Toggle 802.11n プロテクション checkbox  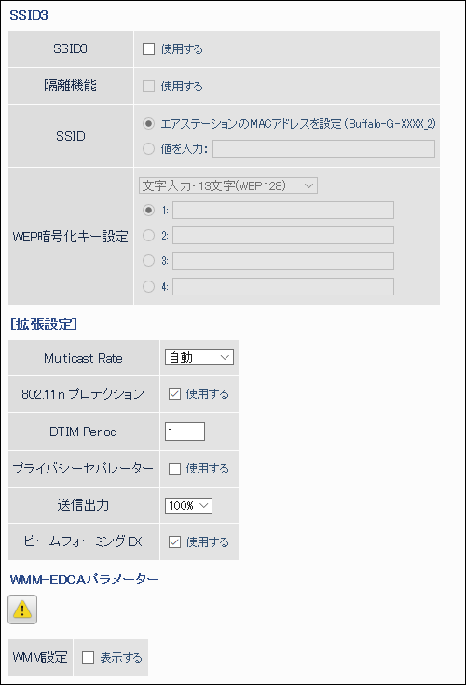click(x=174, y=394)
